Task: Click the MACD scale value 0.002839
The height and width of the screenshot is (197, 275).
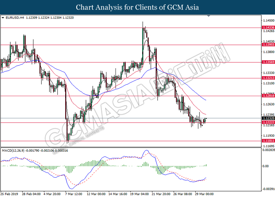Action: pos(268,150)
